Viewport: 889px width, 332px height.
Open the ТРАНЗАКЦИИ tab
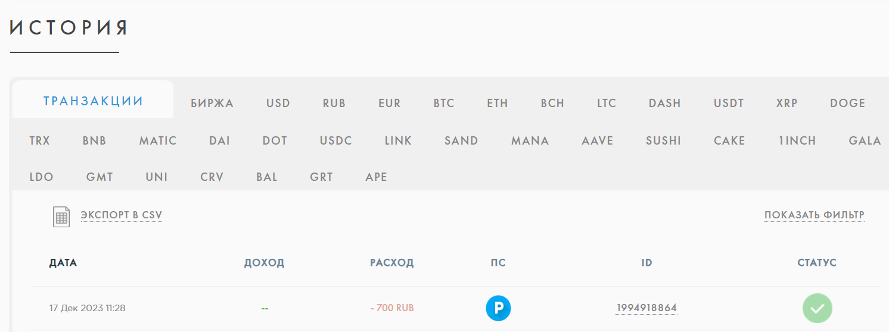tap(93, 101)
